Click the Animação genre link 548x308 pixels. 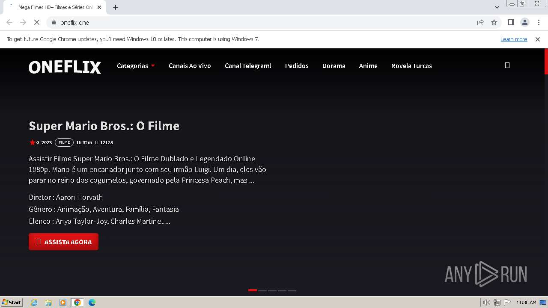tap(74, 209)
